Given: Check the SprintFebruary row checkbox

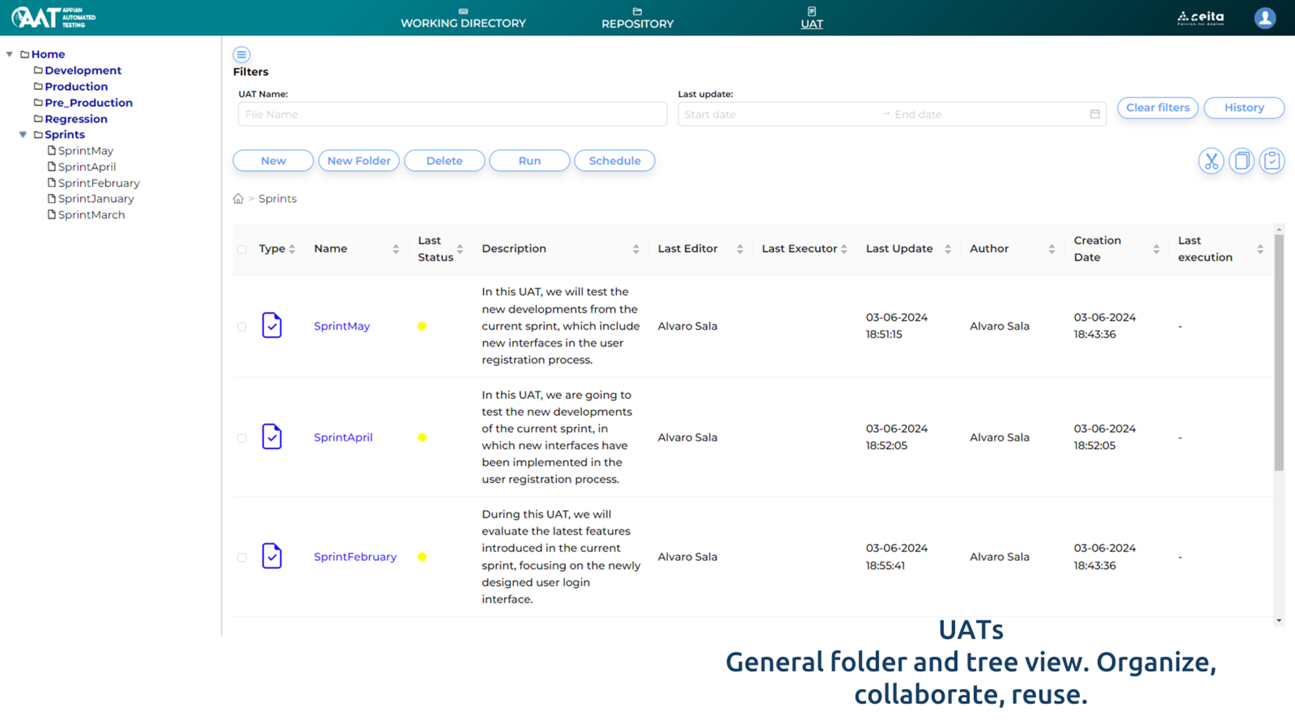Looking at the screenshot, I should click(242, 557).
